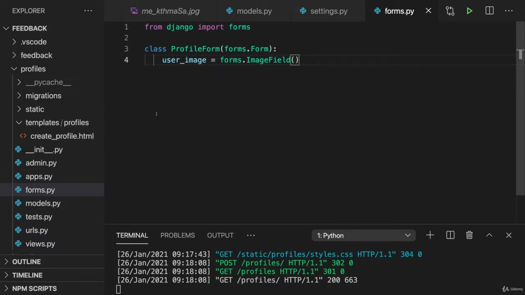This screenshot has width=525, height=295.
Task: Open create_profile.html file in explorer
Action: [62, 136]
